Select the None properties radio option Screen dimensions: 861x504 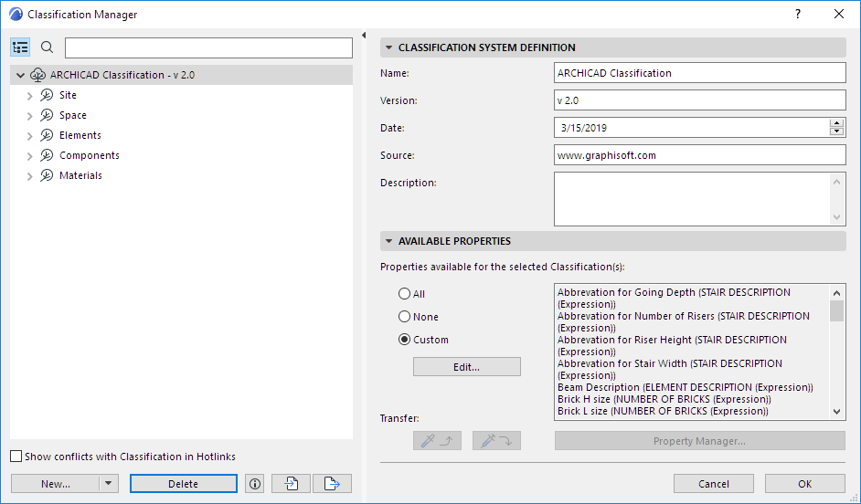coord(404,317)
